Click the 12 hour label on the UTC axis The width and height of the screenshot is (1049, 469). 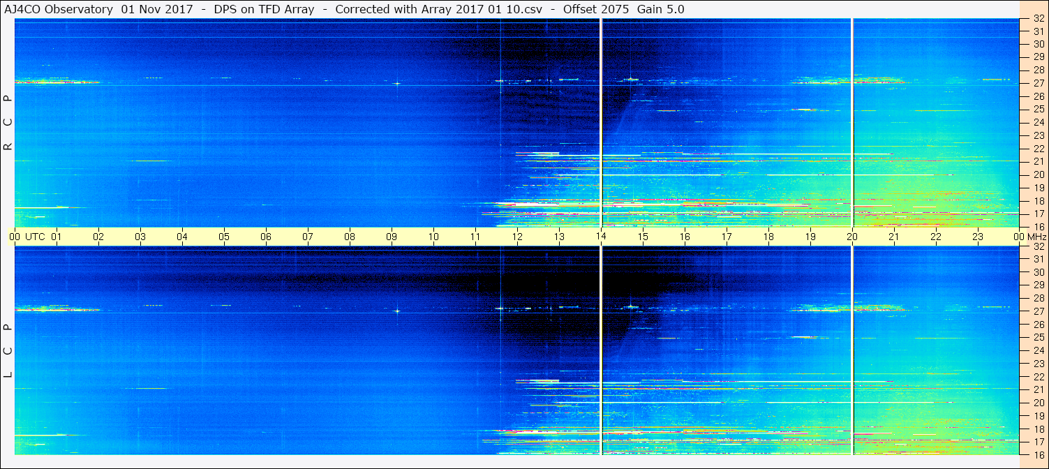pyautogui.click(x=517, y=237)
